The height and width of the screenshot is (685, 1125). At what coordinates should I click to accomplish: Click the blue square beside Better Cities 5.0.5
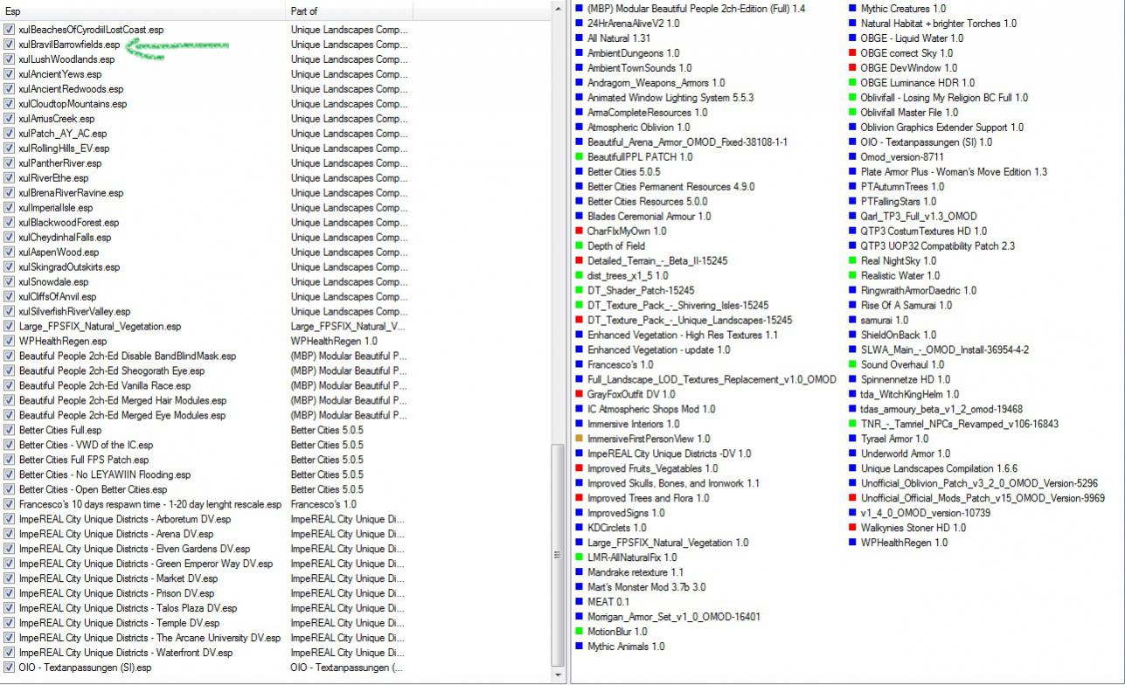click(579, 172)
